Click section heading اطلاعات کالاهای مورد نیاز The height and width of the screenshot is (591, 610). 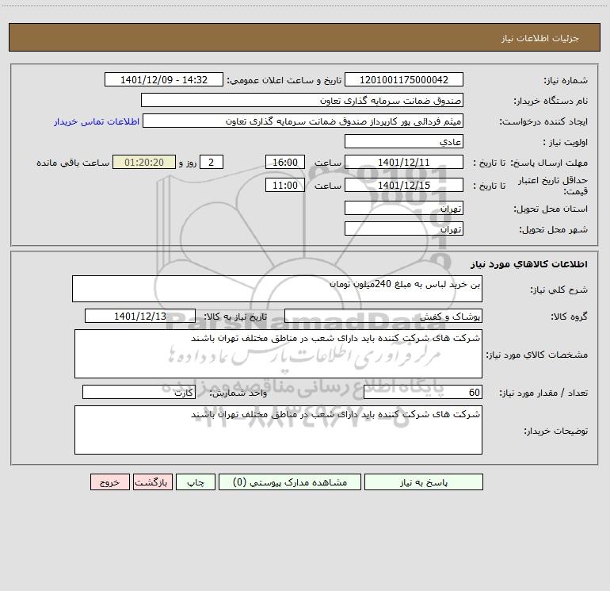[x=529, y=264]
